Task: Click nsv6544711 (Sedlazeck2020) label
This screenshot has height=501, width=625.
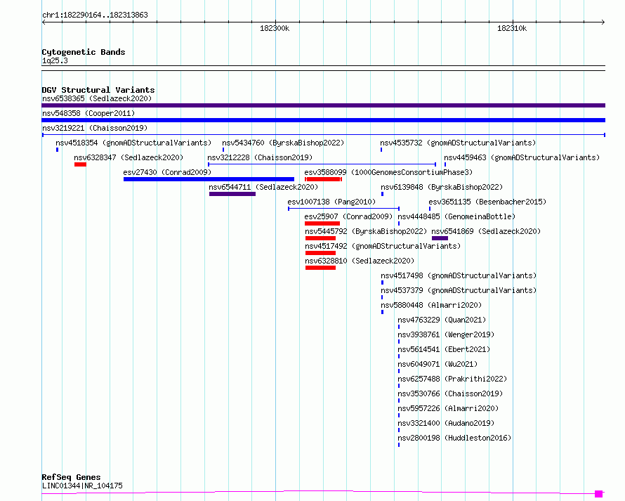Action: pyautogui.click(x=263, y=187)
